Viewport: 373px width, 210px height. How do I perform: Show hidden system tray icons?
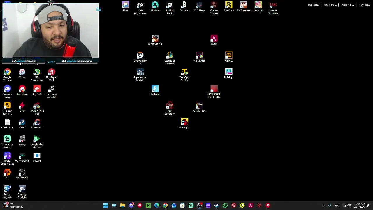tap(323, 205)
